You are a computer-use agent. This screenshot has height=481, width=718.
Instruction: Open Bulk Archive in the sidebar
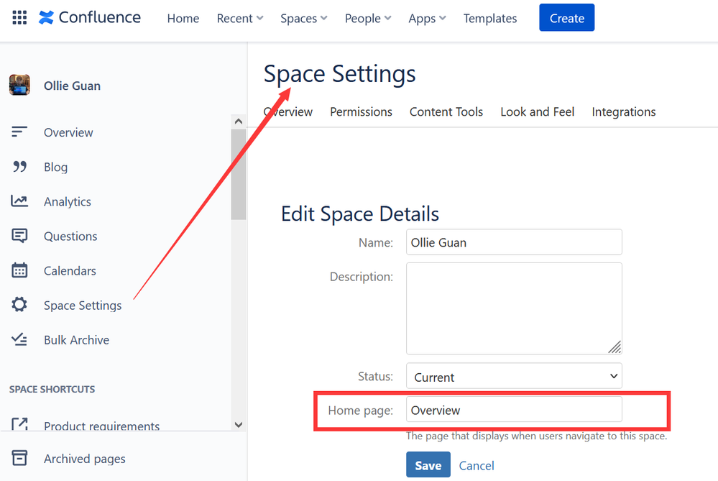tap(76, 340)
